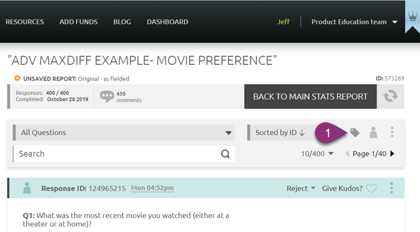Click the Mon 04:52pm timestamp link
The height and width of the screenshot is (232, 420).
152,188
